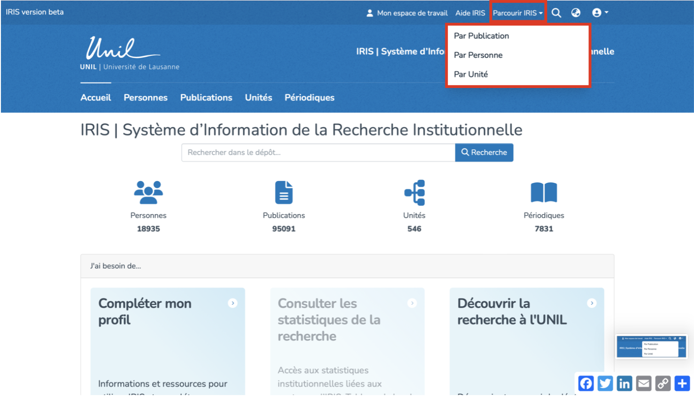Share by email envelope icon
Image resolution: width=694 pixels, height=396 pixels.
[644, 383]
